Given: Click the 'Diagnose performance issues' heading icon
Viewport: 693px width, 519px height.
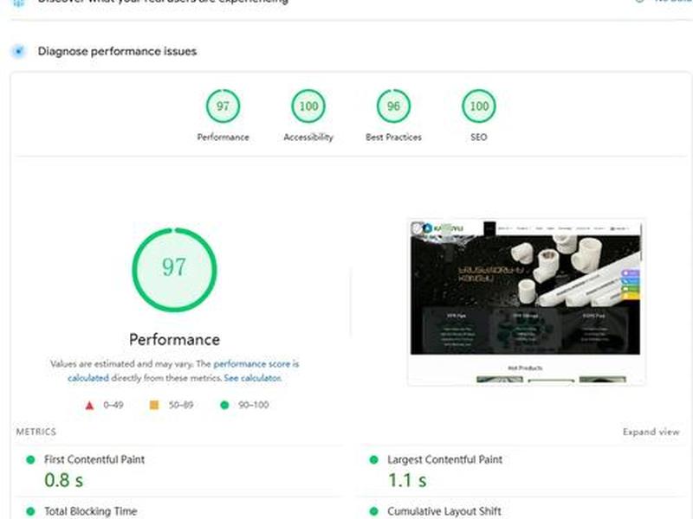Looking at the screenshot, I should (x=18, y=51).
